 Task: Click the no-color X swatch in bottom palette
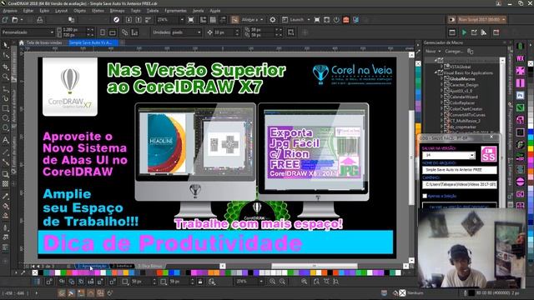click(35, 272)
